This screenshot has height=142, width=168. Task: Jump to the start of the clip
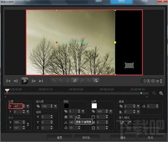click(8, 81)
